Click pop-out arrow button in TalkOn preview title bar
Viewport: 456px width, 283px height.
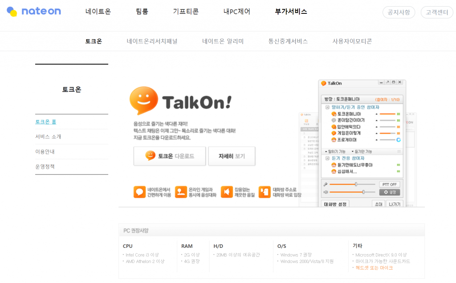point(387,82)
